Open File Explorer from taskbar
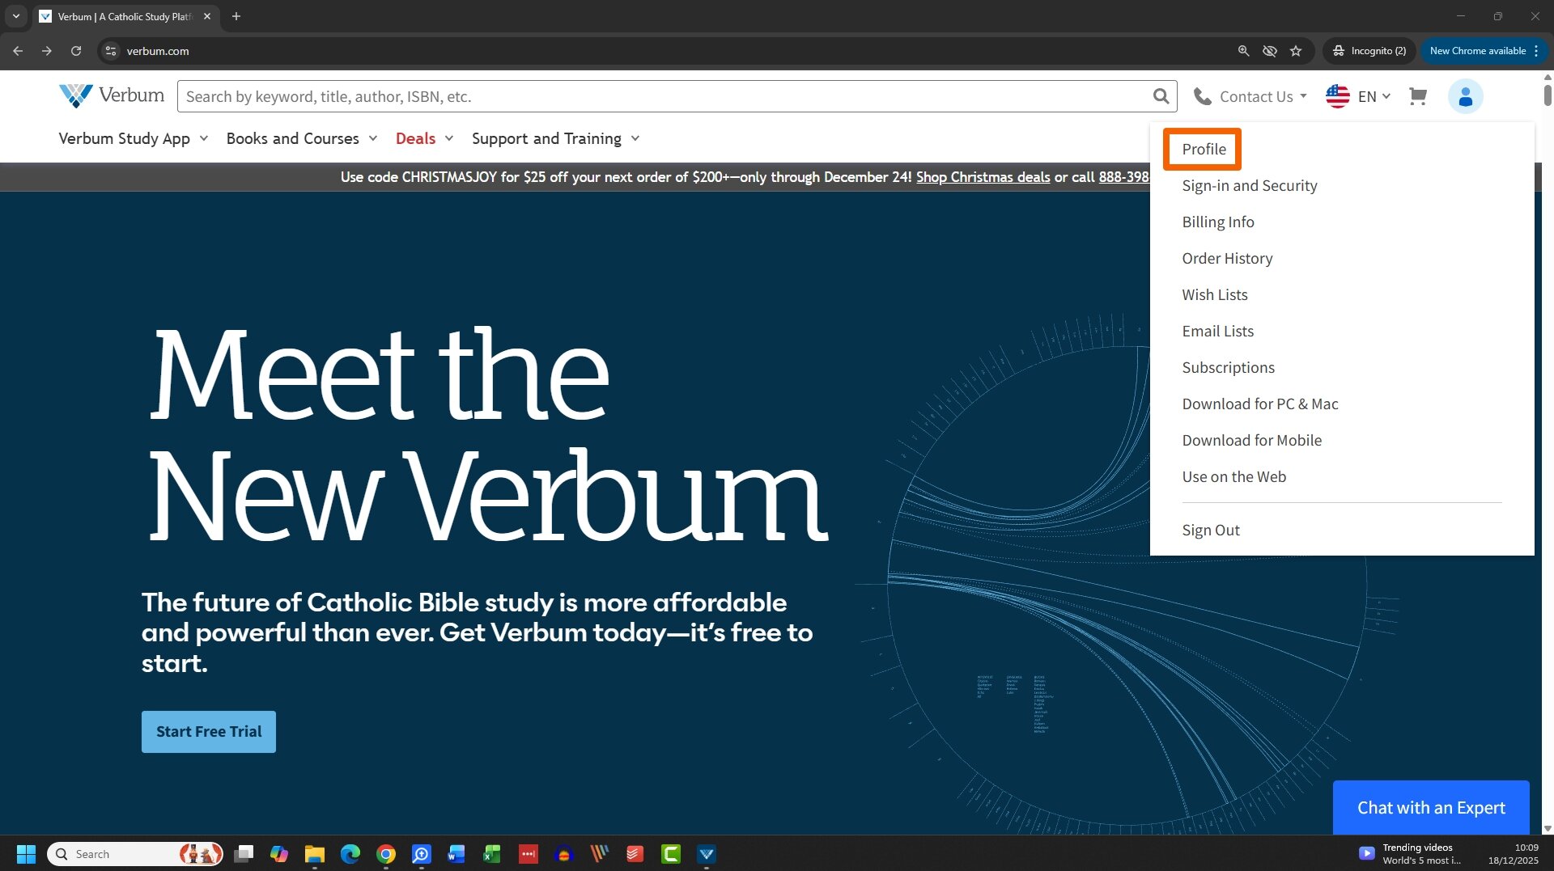The height and width of the screenshot is (871, 1554). click(x=315, y=854)
